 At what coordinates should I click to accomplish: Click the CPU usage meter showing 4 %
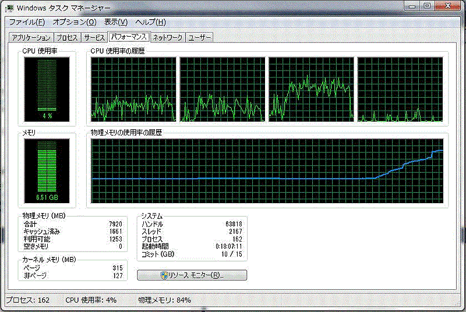[x=47, y=90]
